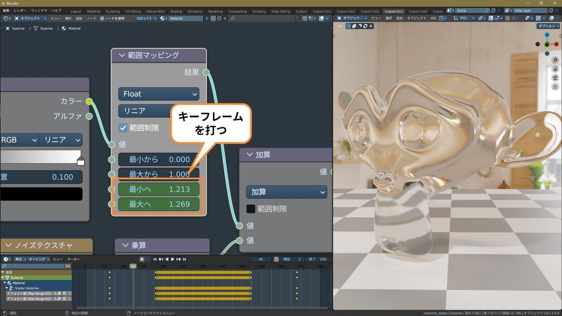The height and width of the screenshot is (316, 562).
Task: Click the '最小へ' value field 1.213
Action: 159,189
